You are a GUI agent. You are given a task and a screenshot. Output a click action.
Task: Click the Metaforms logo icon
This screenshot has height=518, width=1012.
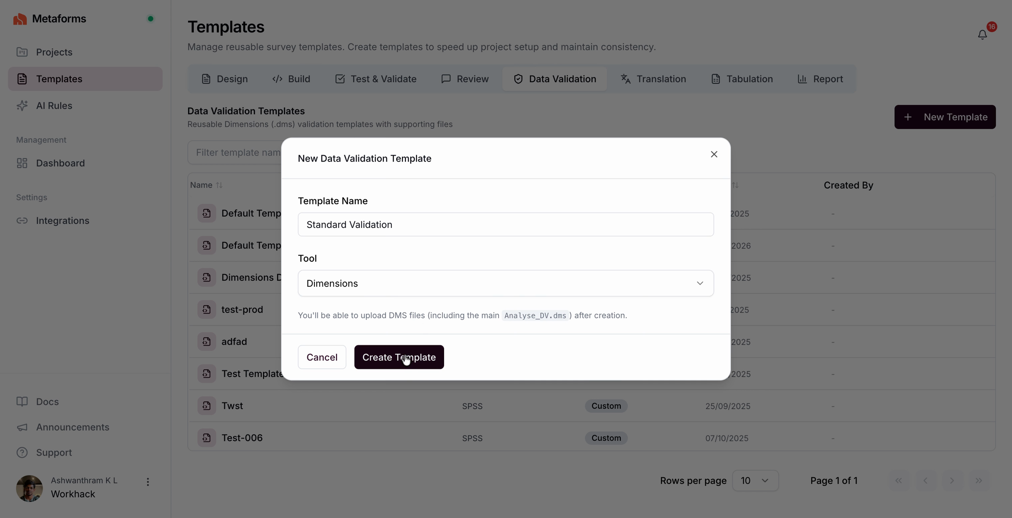(x=20, y=19)
